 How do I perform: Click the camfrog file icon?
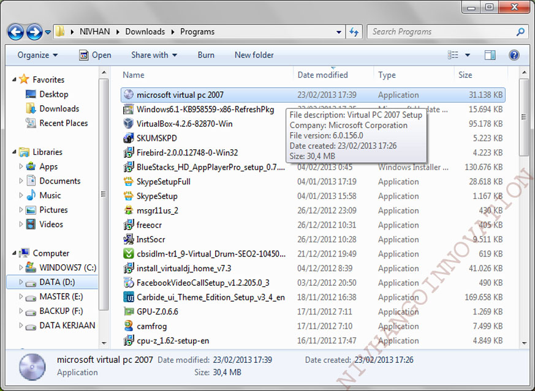pyautogui.click(x=128, y=326)
